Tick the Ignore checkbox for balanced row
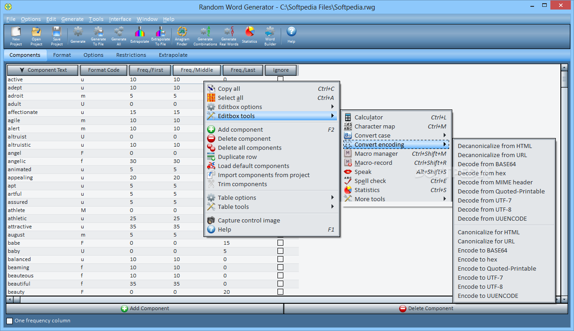Image resolution: width=574 pixels, height=331 pixels. click(280, 259)
